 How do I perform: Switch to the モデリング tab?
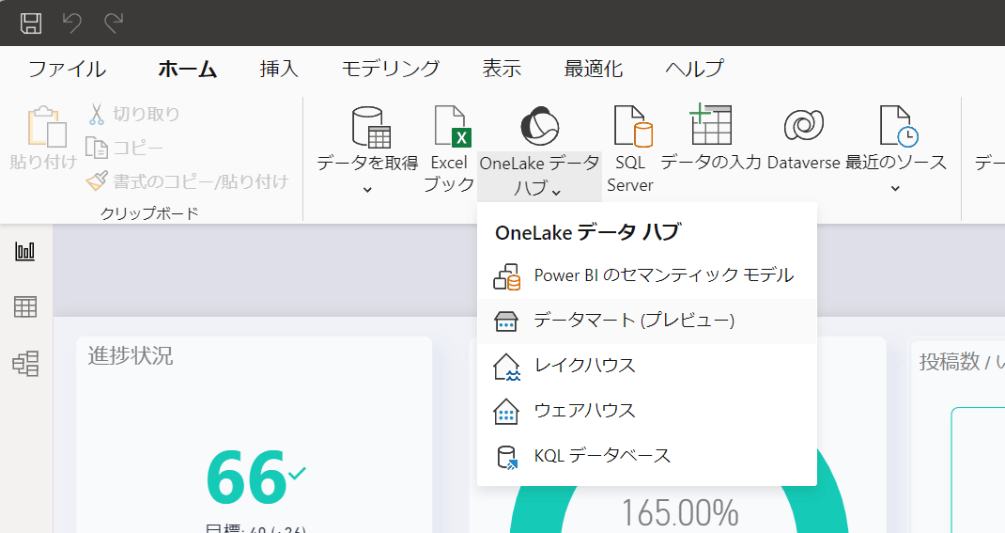pos(391,69)
